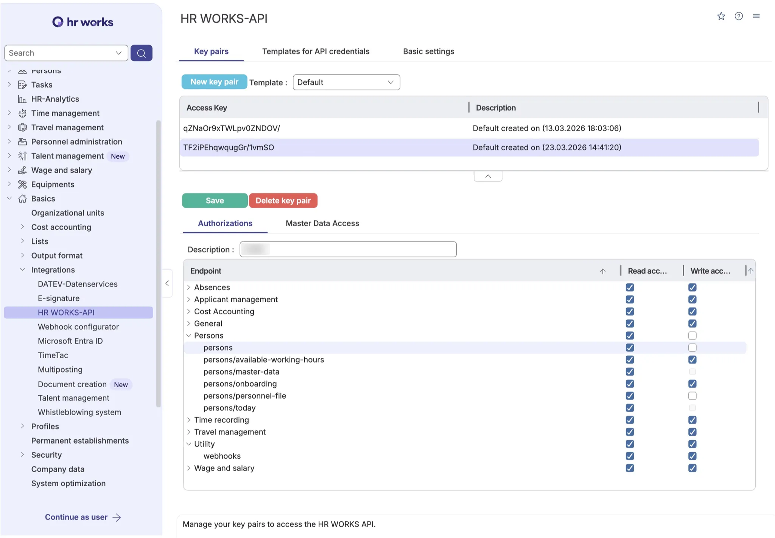Open Webhook configurator in sidebar
Viewport: 775px width, 538px height.
tap(78, 327)
